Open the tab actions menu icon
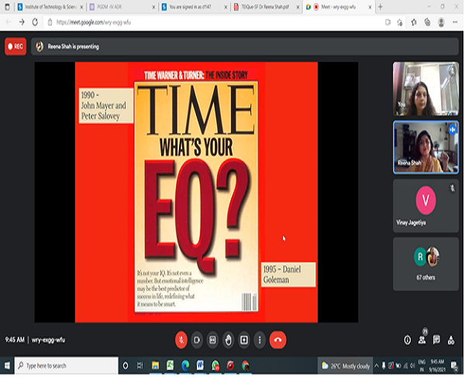Viewport: 465px width, 387px height. (8, 7)
